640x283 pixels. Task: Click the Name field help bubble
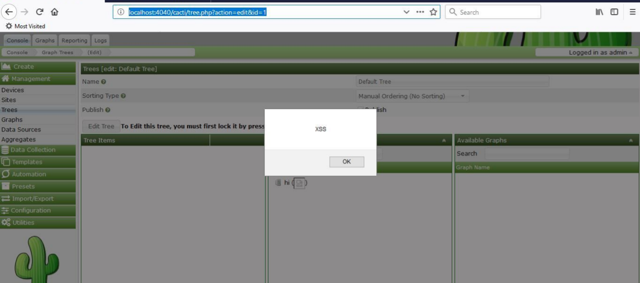(103, 81)
